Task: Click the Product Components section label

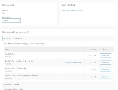Action: [x=14, y=38]
